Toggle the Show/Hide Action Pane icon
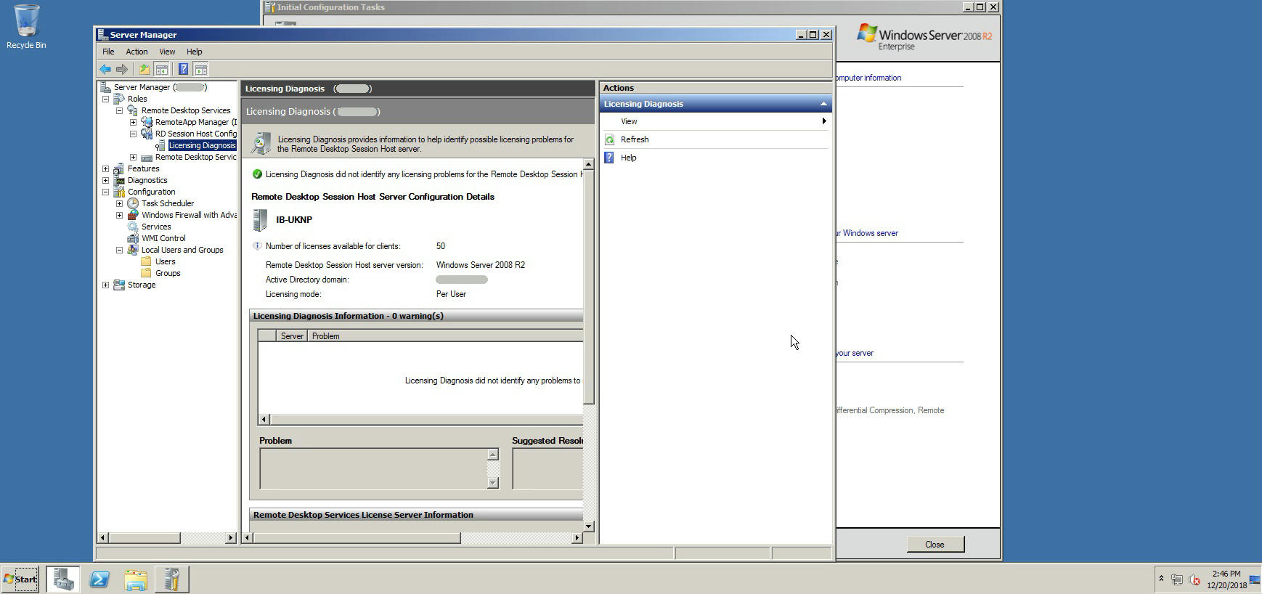This screenshot has width=1262, height=594. pos(201,70)
